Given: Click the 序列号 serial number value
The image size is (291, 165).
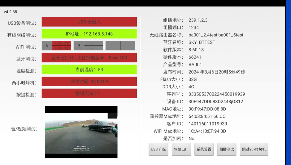Looking at the screenshot, I should point(217,94).
